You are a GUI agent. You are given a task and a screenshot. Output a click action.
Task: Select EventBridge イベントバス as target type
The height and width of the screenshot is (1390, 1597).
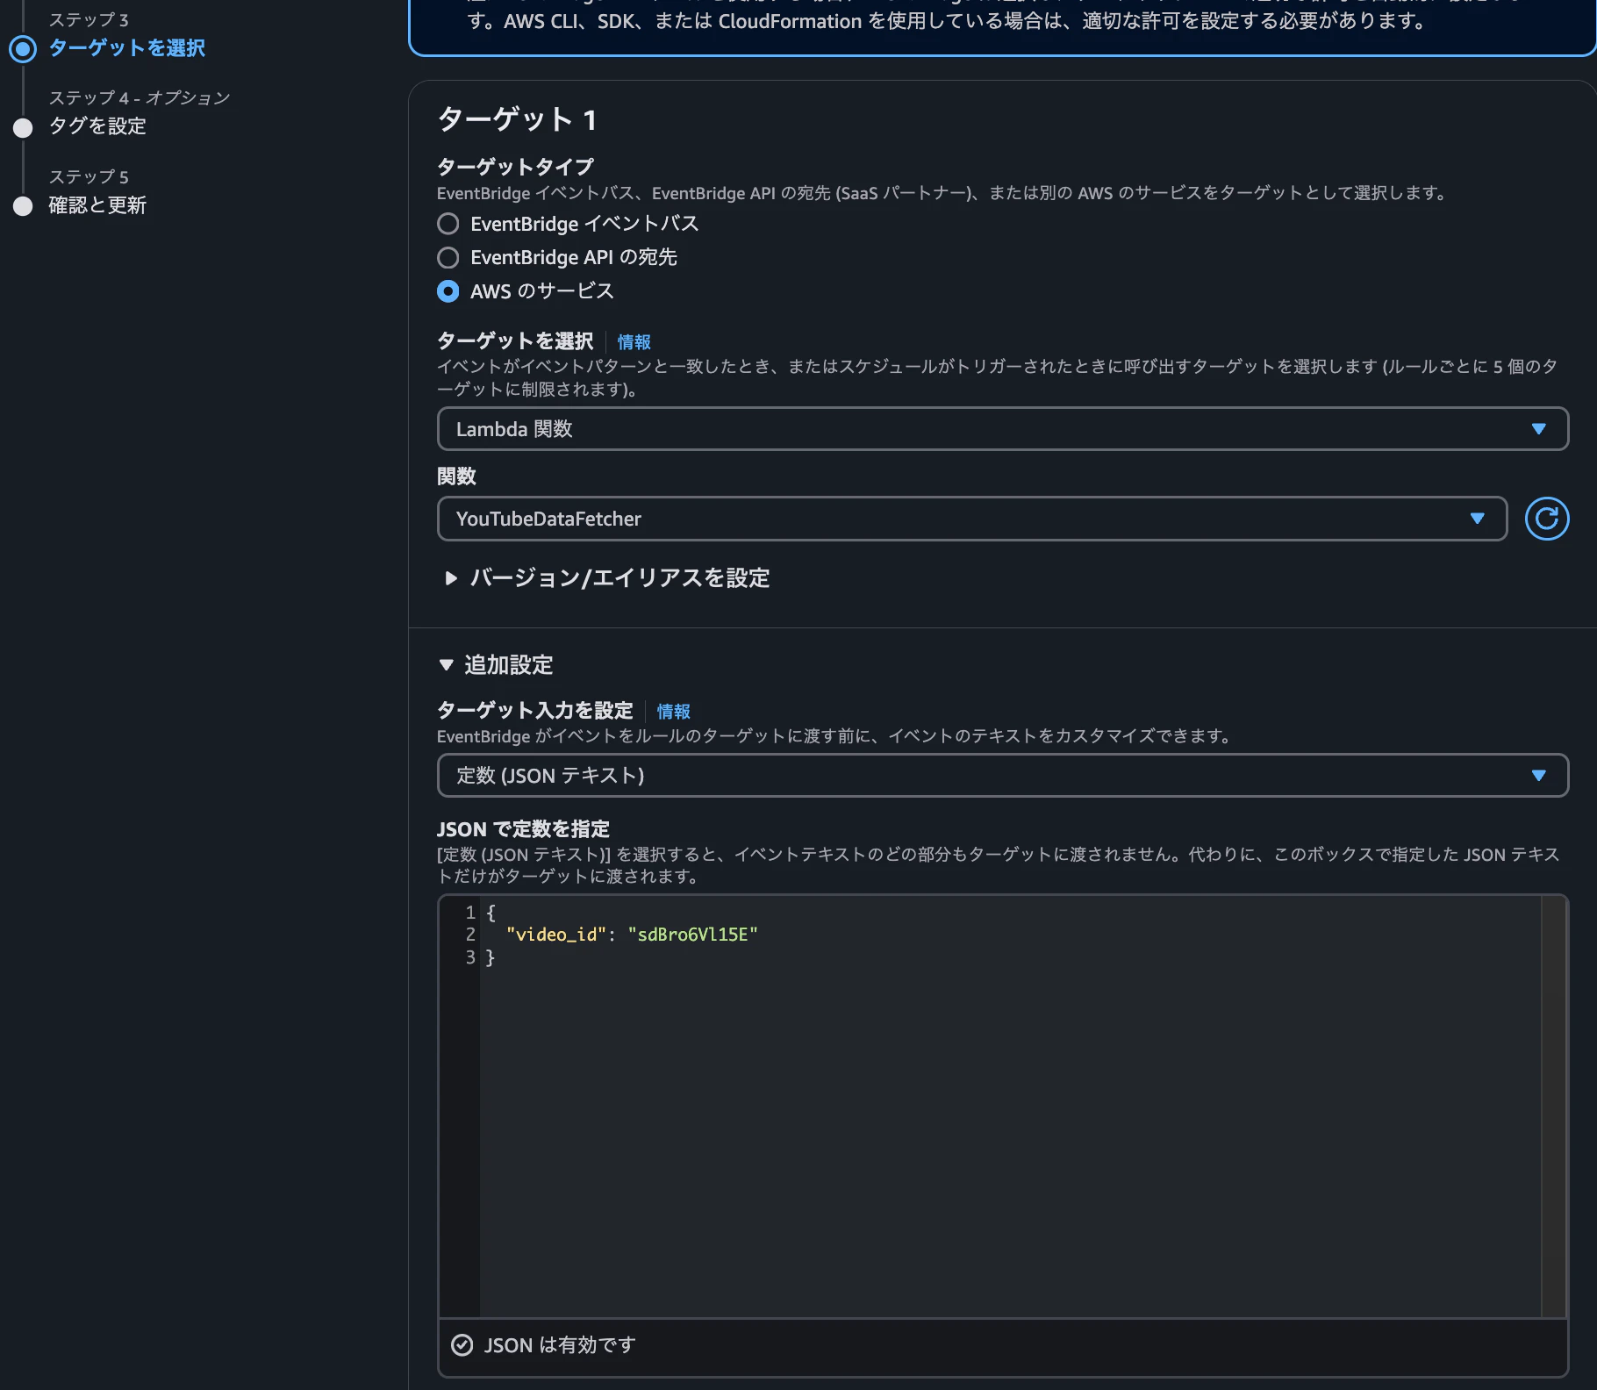click(448, 224)
